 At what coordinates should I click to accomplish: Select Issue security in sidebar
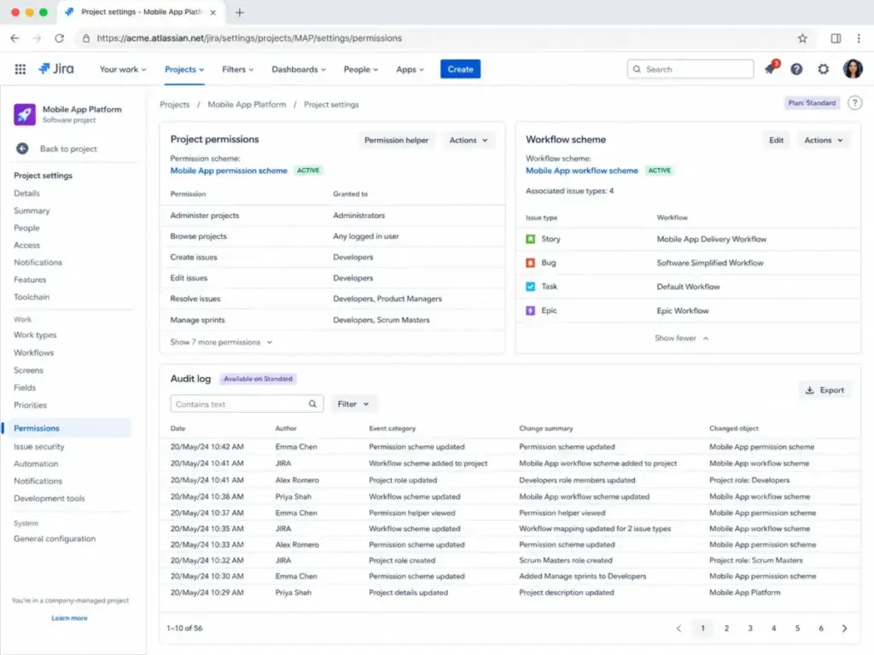point(39,446)
